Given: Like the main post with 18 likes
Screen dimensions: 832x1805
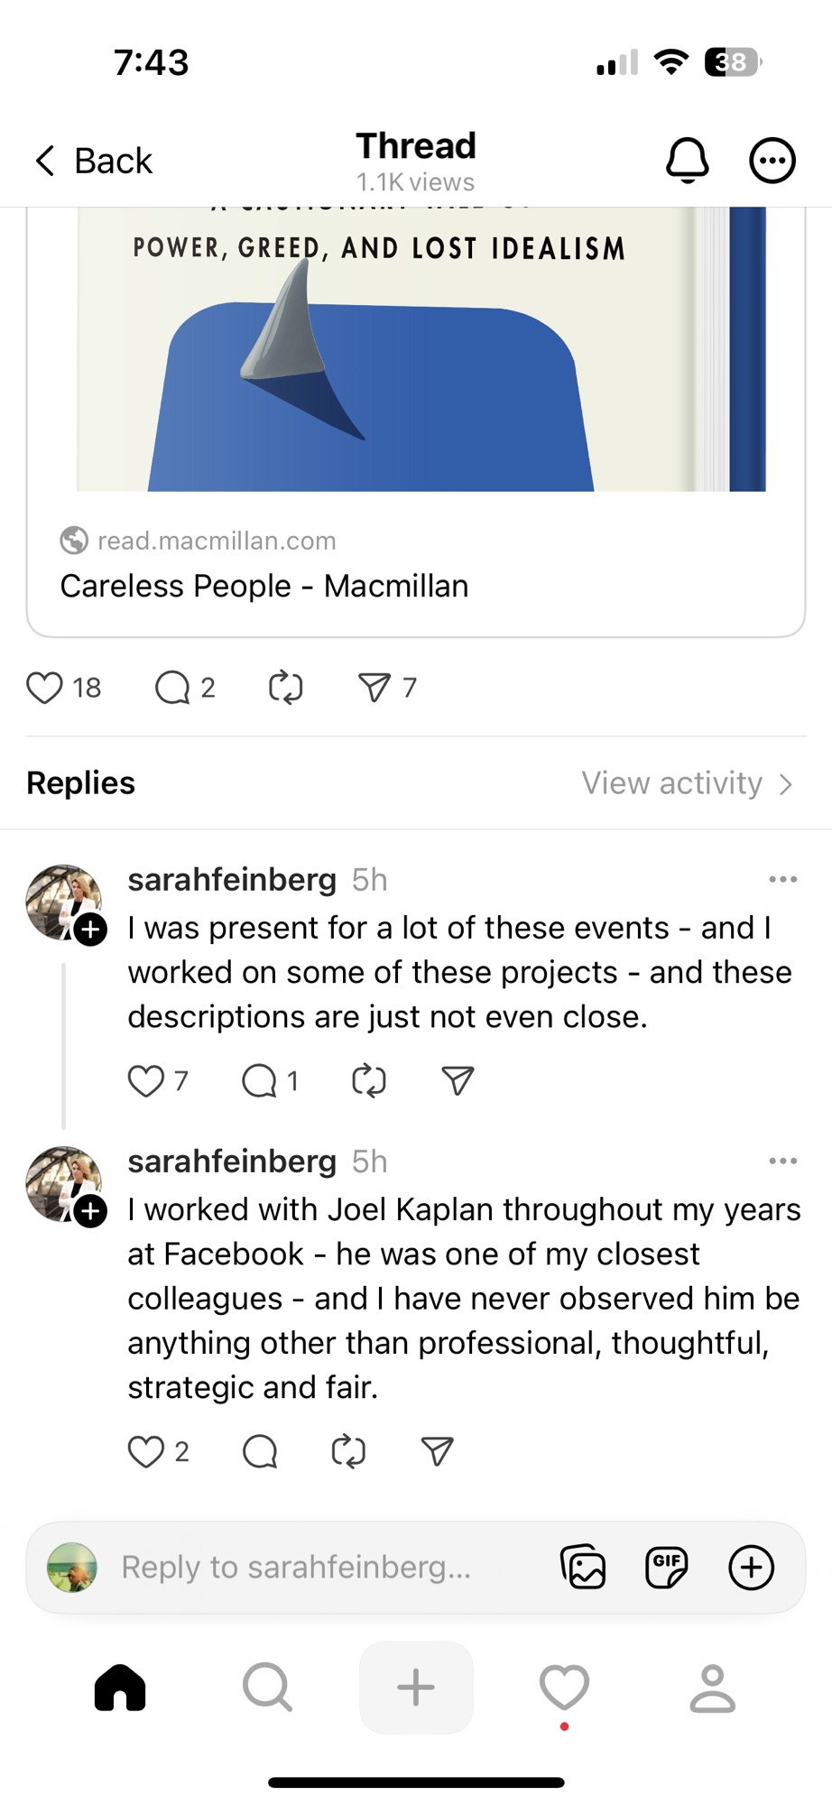Looking at the screenshot, I should point(44,688).
